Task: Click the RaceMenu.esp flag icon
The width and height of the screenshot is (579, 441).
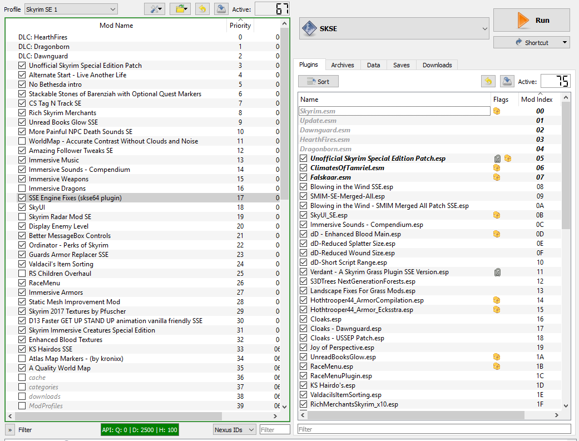Action: tap(497, 366)
